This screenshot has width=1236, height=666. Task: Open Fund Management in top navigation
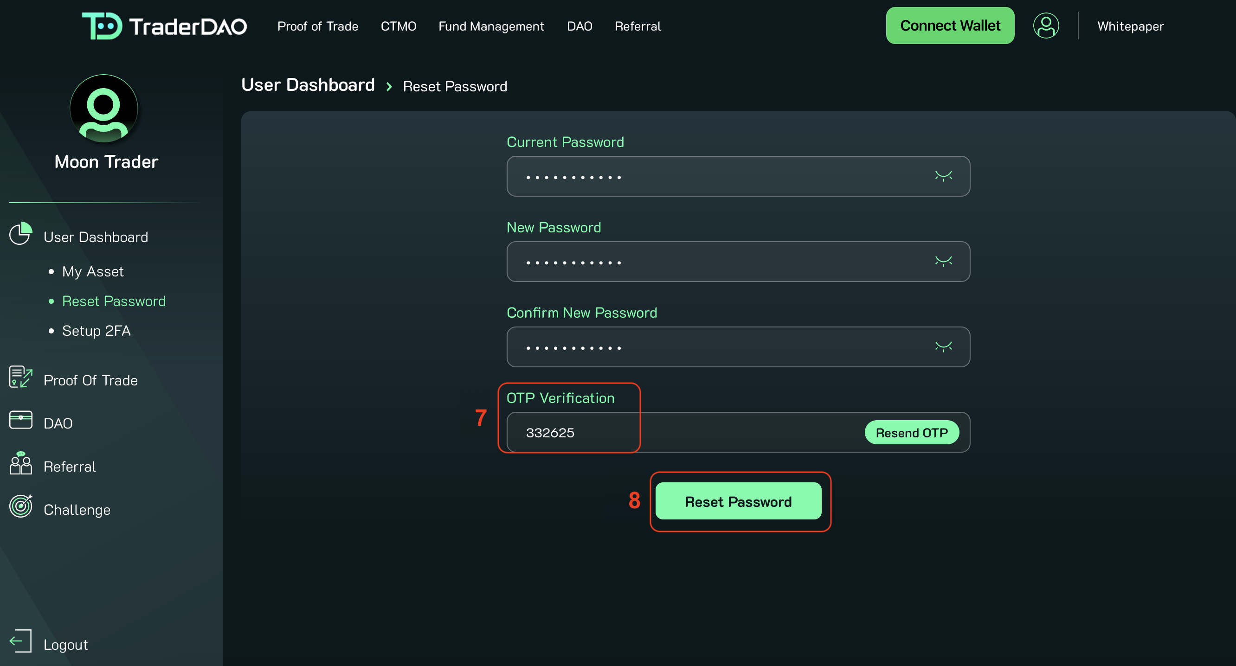(491, 26)
